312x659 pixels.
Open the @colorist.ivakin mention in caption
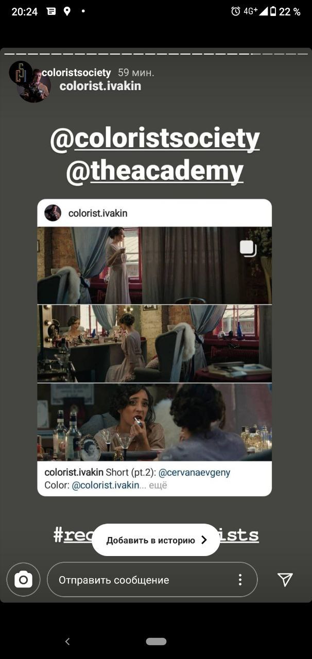coord(106,485)
